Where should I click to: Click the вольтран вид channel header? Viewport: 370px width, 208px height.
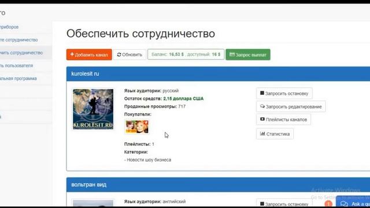coord(219,185)
